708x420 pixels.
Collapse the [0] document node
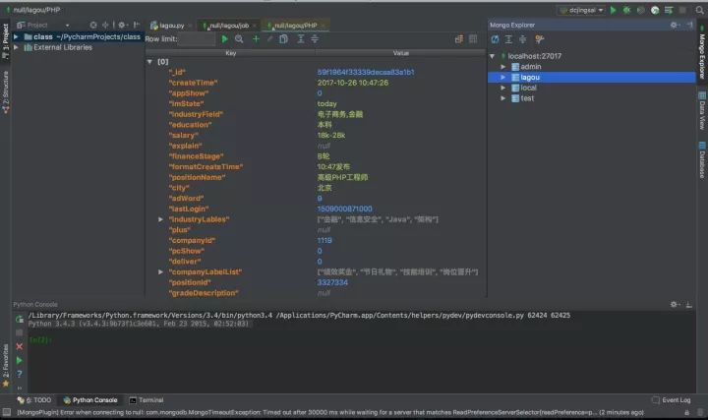coord(149,61)
